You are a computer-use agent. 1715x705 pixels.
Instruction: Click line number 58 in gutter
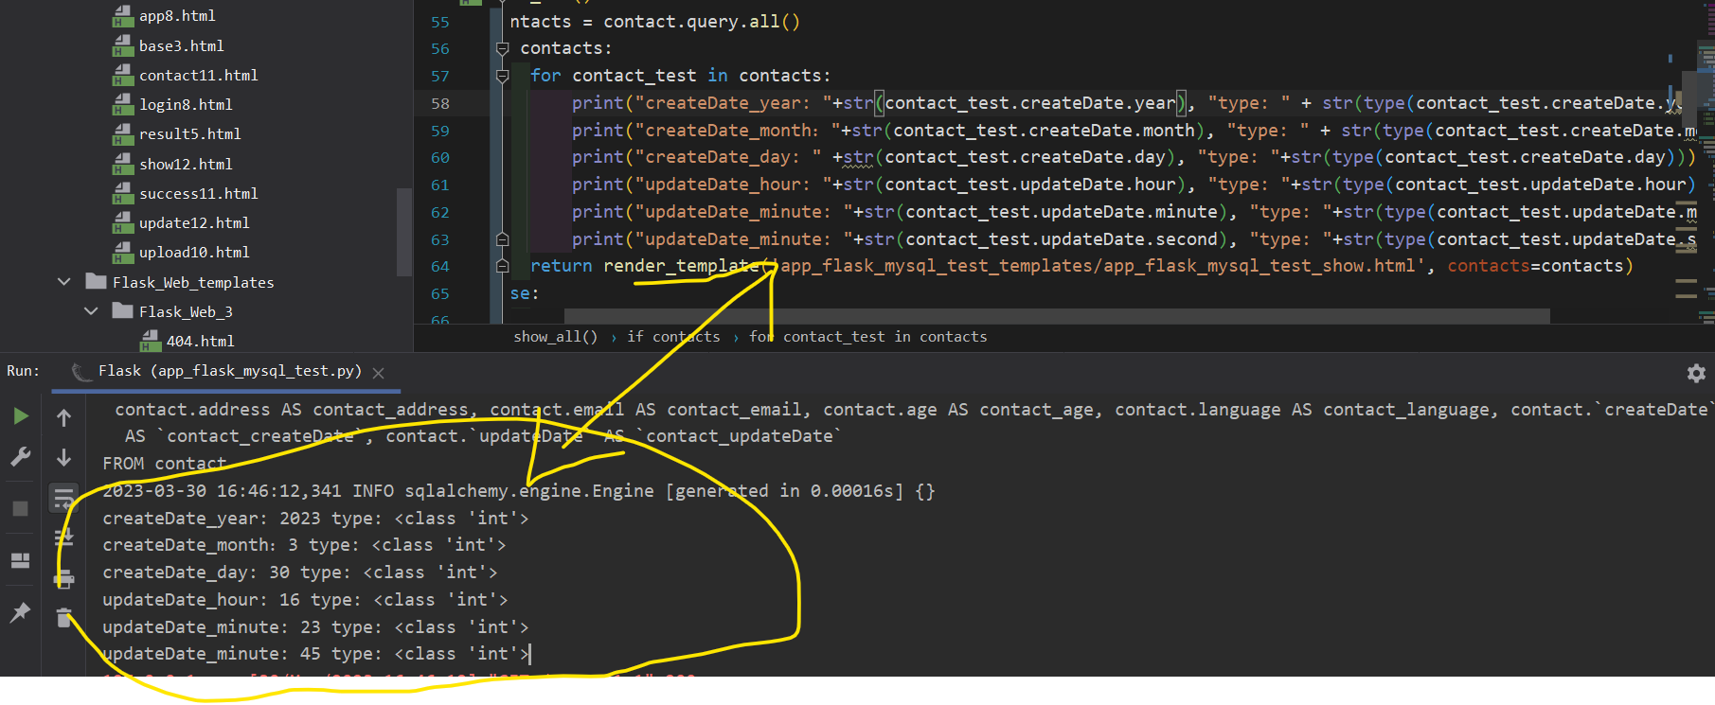440,103
